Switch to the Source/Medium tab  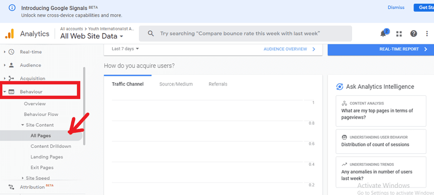pos(176,84)
